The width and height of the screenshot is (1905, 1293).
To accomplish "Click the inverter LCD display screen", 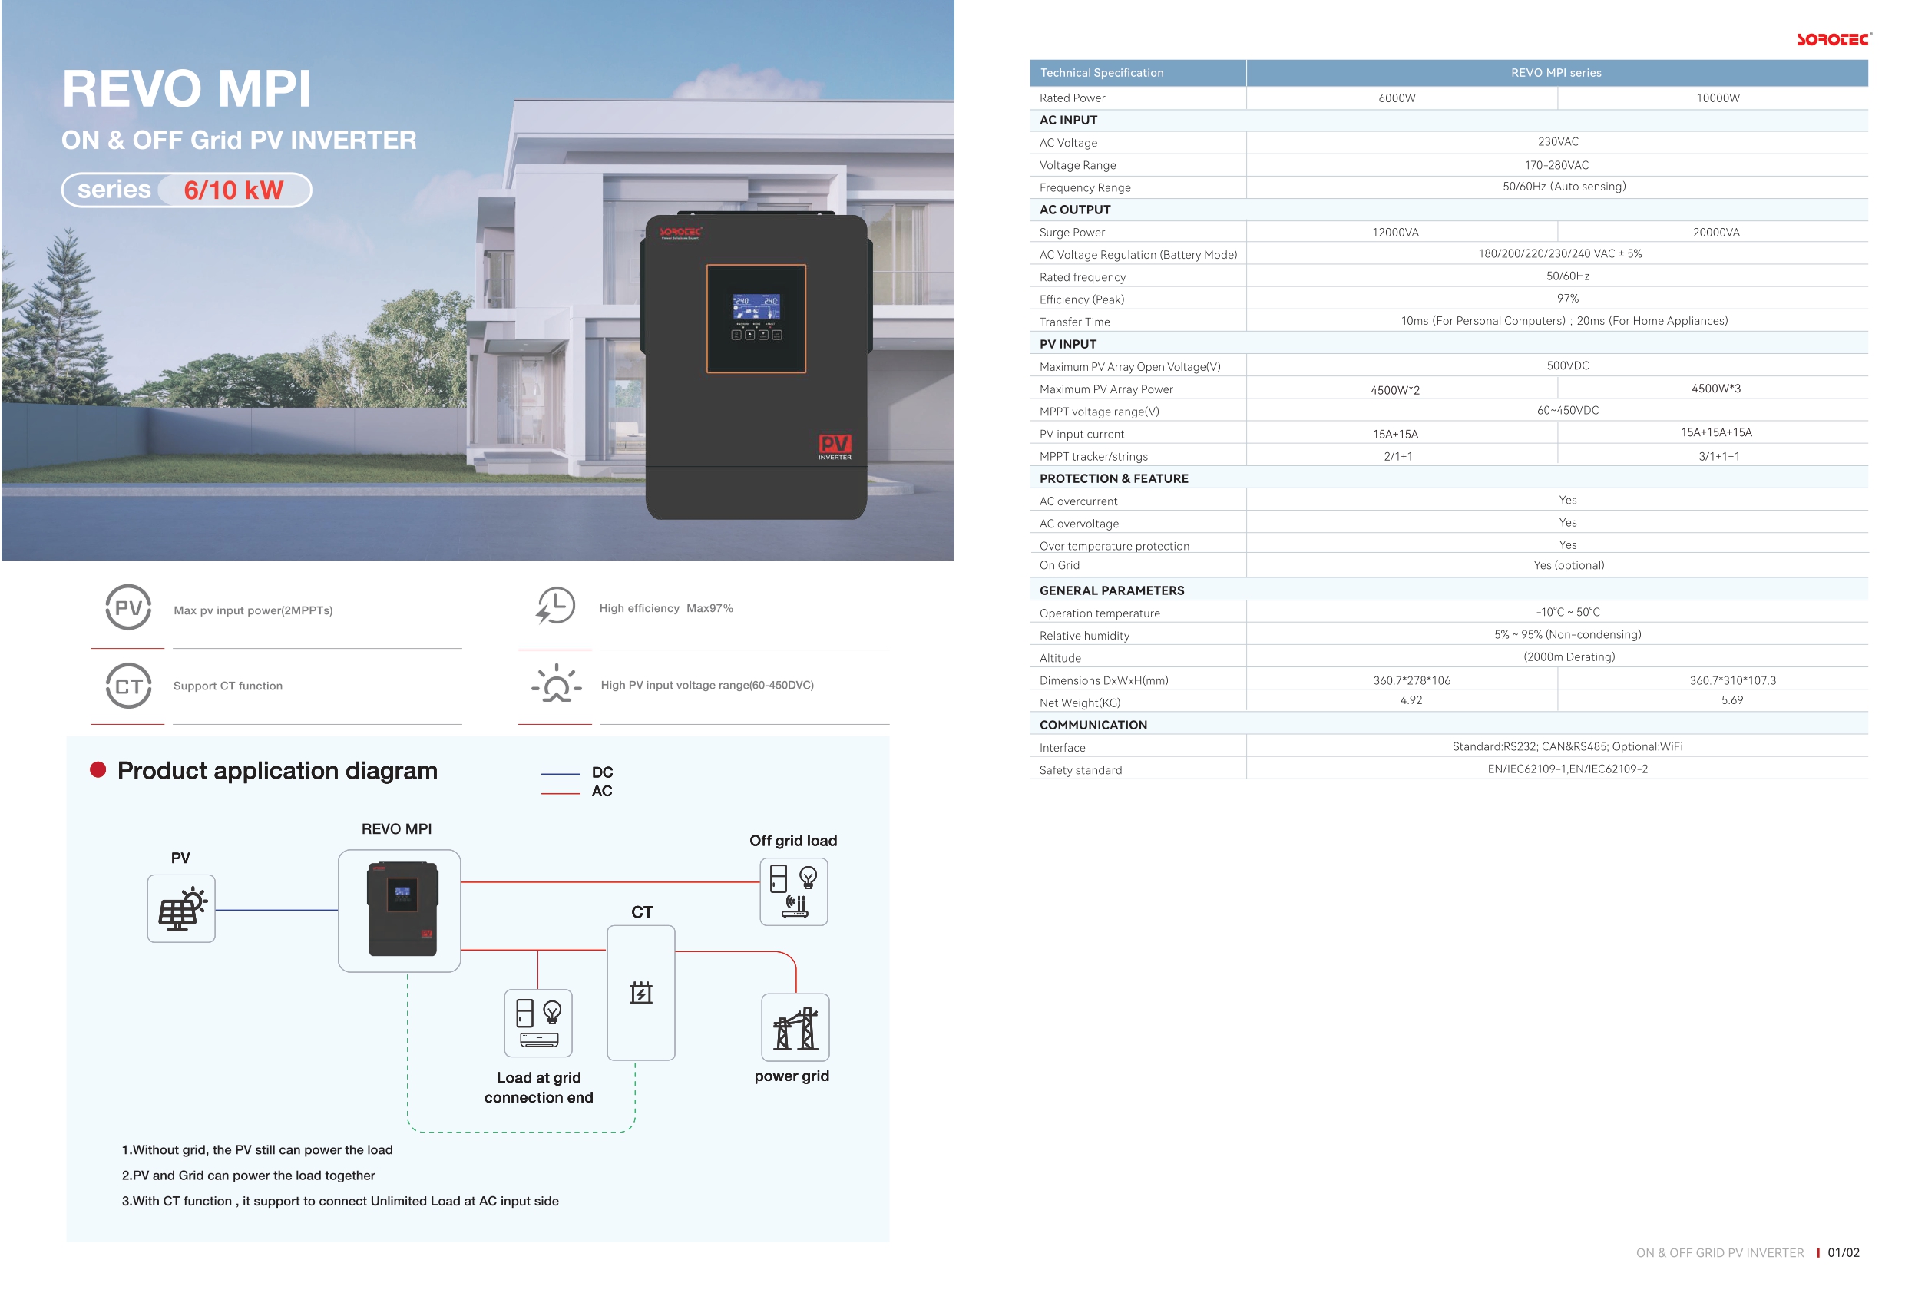I will click(x=756, y=306).
